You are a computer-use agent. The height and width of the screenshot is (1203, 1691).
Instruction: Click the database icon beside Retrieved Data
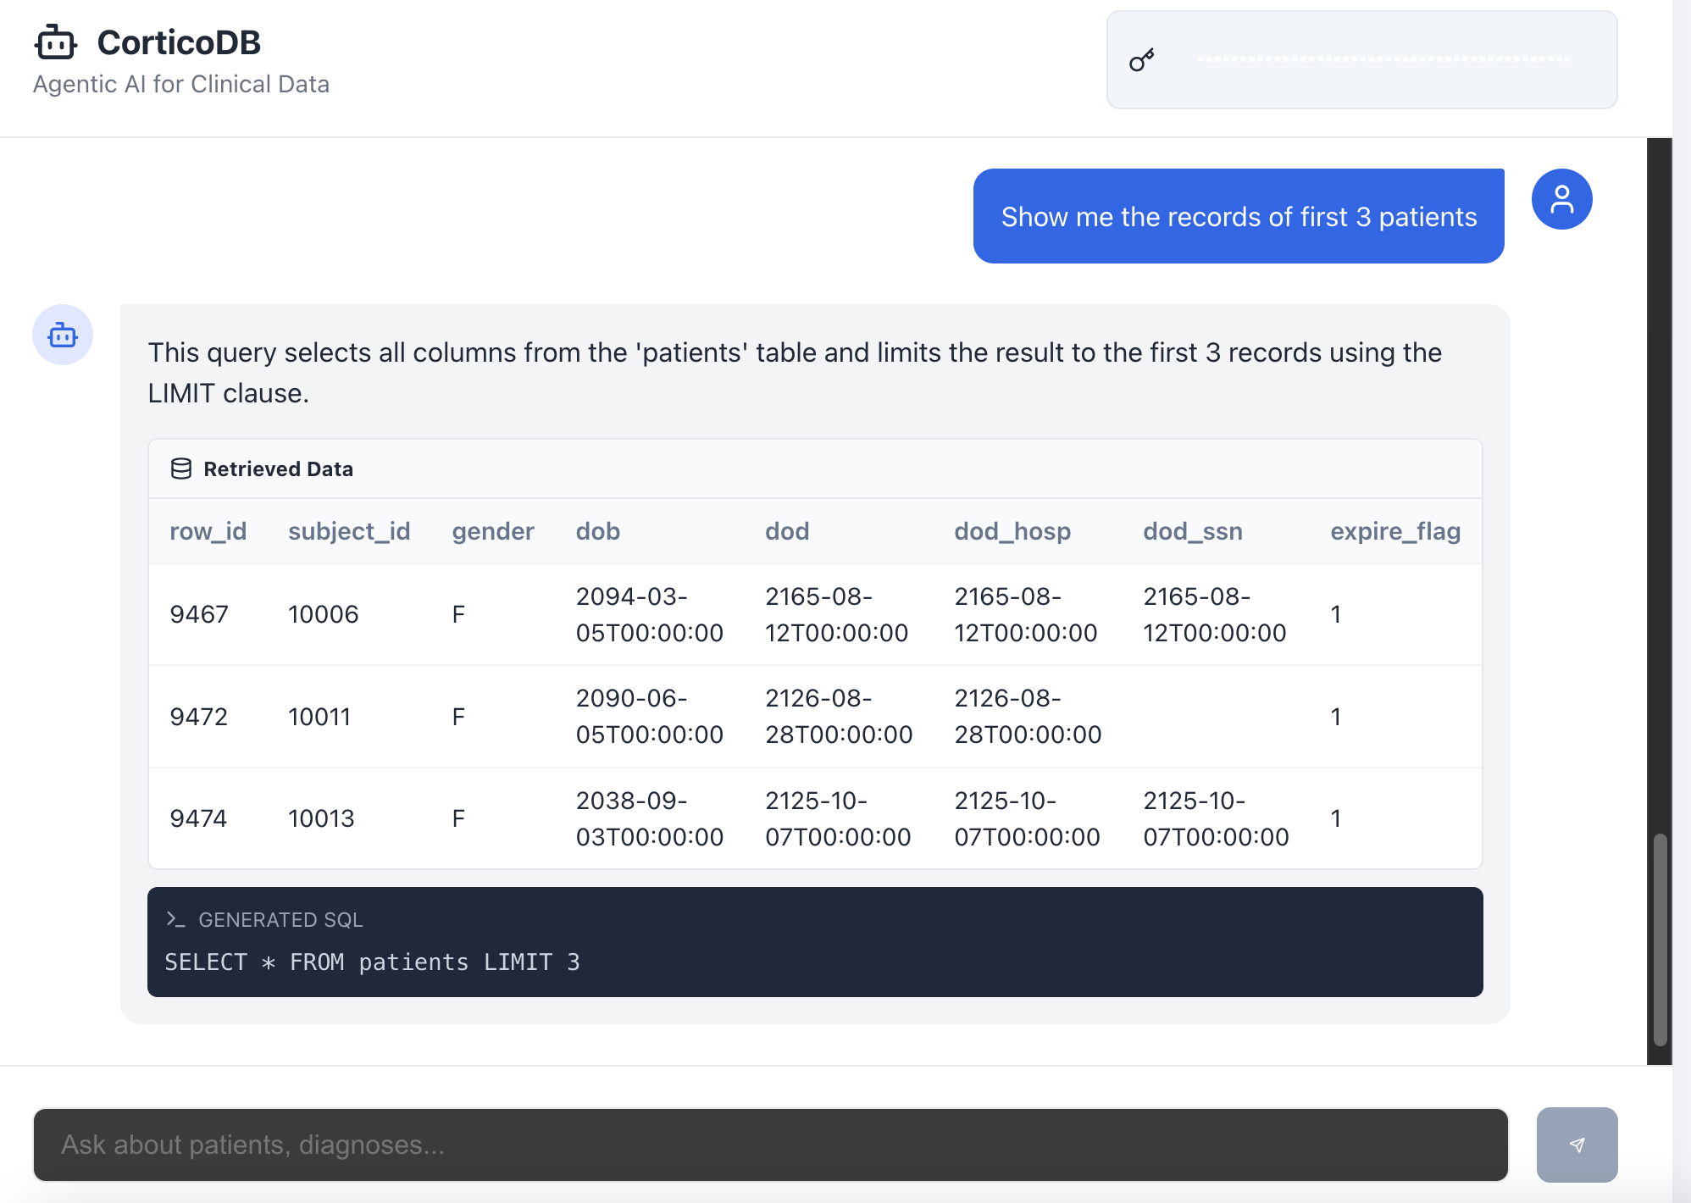coord(180,468)
